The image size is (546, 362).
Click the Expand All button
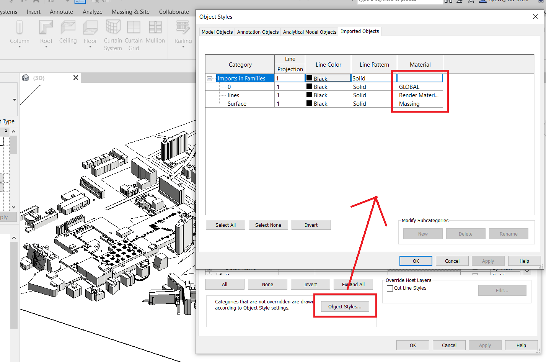[353, 284]
